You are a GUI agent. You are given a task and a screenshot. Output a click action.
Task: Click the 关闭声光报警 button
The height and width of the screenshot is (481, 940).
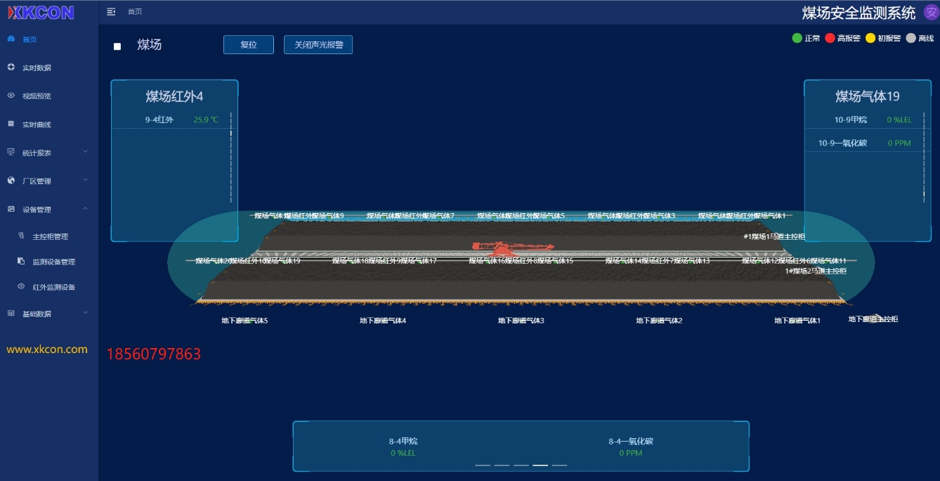pyautogui.click(x=318, y=45)
